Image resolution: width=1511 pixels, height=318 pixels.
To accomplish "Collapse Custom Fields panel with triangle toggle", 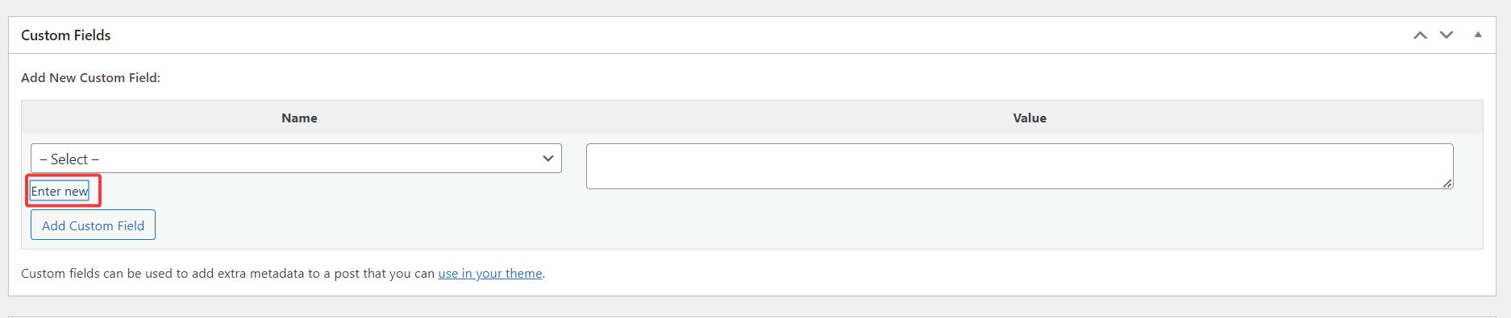I will pos(1478,35).
